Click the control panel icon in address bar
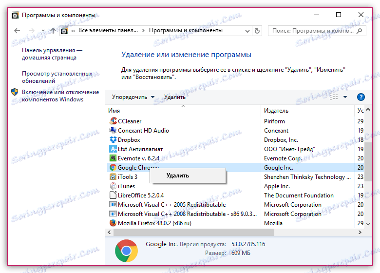 coord(64,31)
